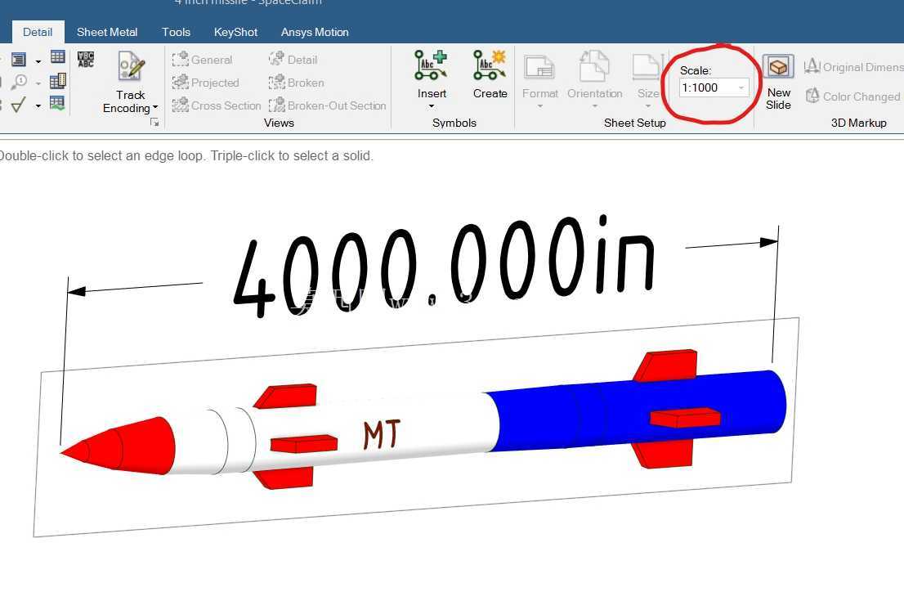The image size is (904, 610).
Task: Open the Track Encoding dropdown arrow
Action: (x=155, y=108)
